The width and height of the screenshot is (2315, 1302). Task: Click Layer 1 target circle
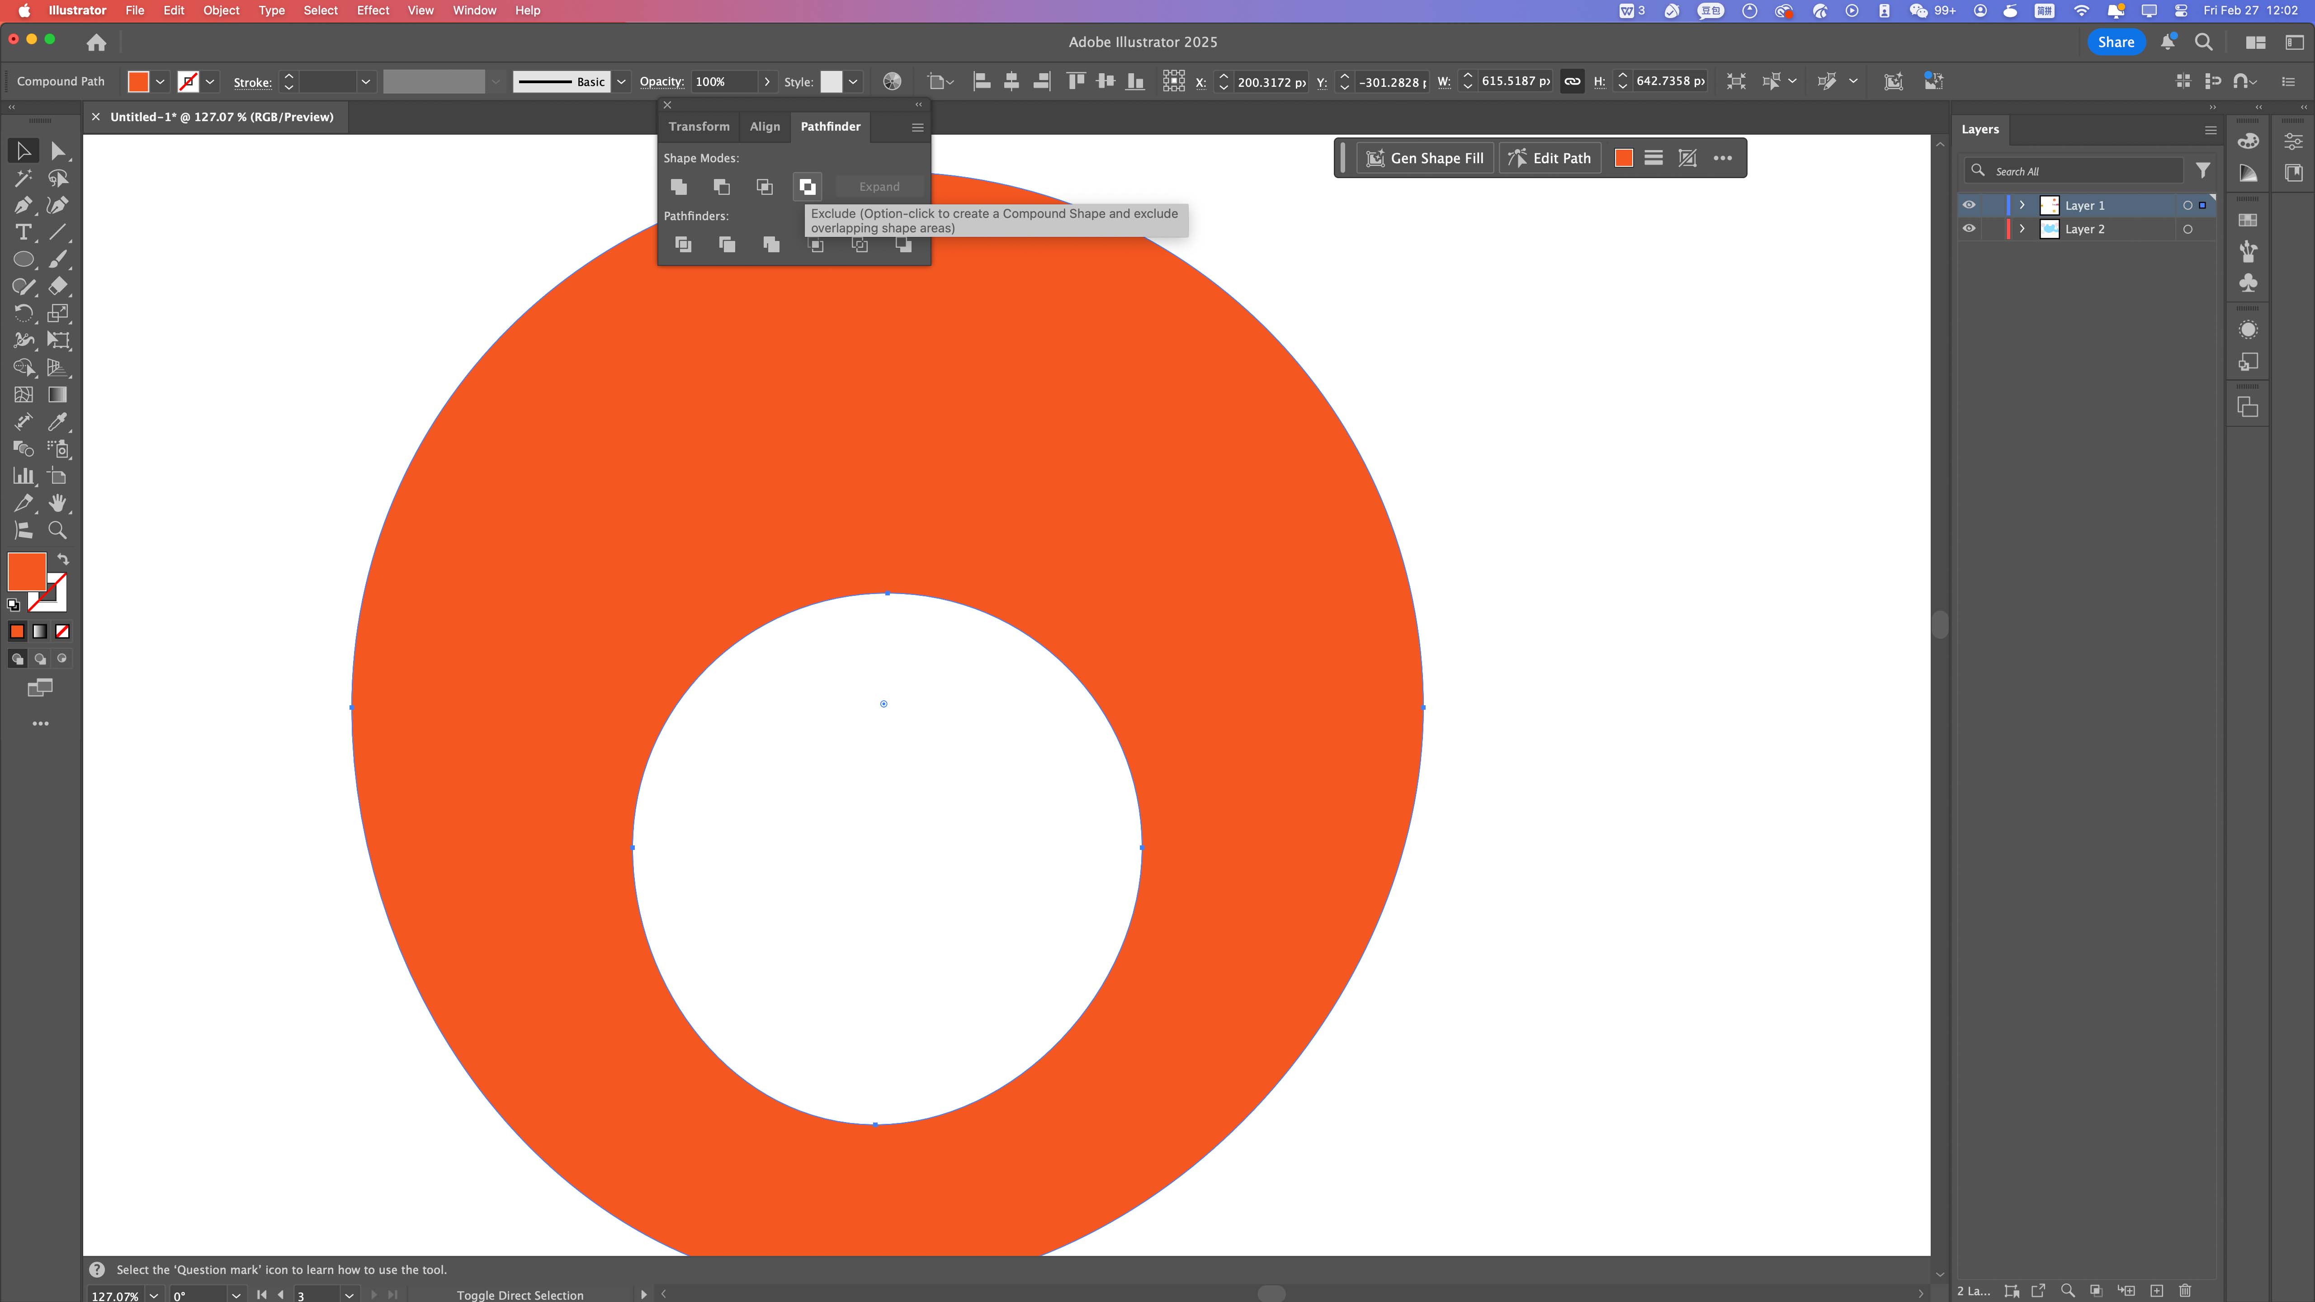pyautogui.click(x=2188, y=205)
